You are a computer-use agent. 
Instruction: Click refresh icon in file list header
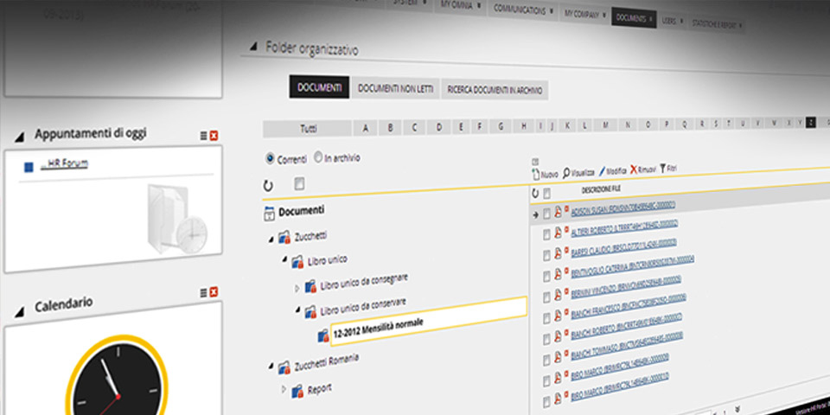tap(535, 193)
